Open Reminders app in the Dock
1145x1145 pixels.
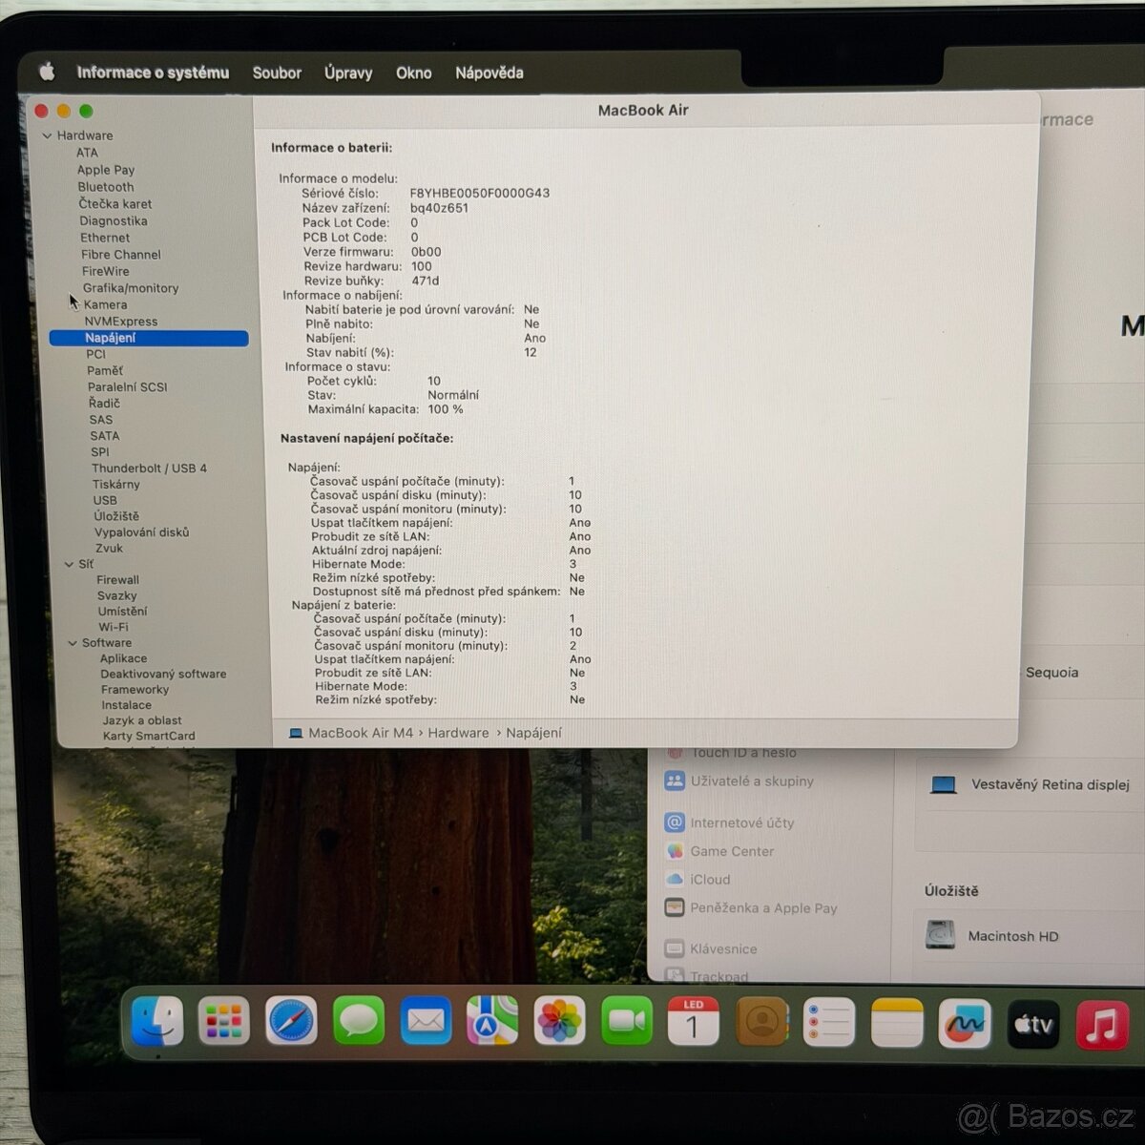[829, 1022]
